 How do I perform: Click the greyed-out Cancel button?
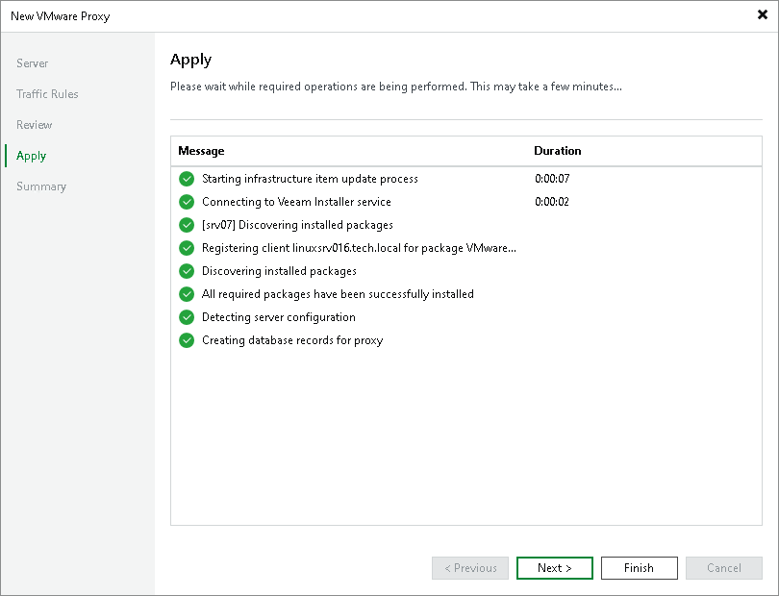[724, 568]
